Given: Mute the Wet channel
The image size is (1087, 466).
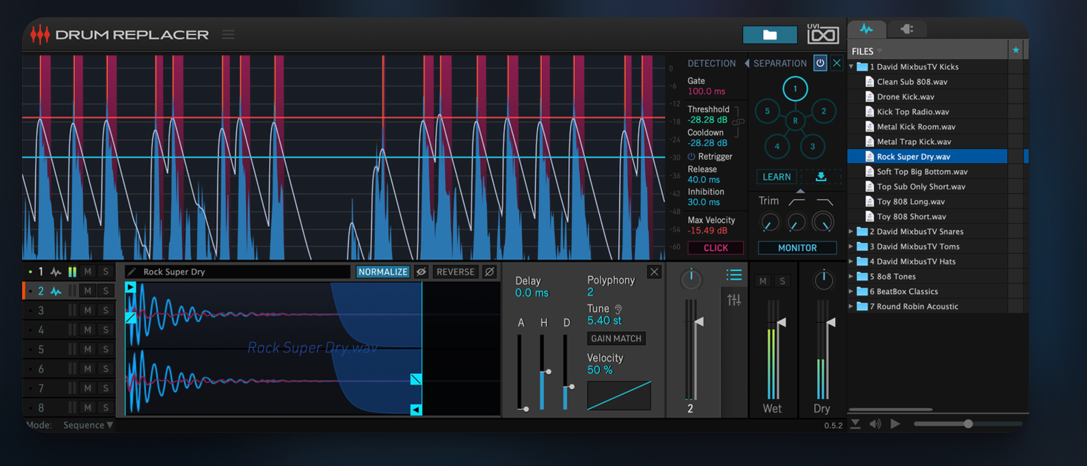Looking at the screenshot, I should [x=763, y=281].
